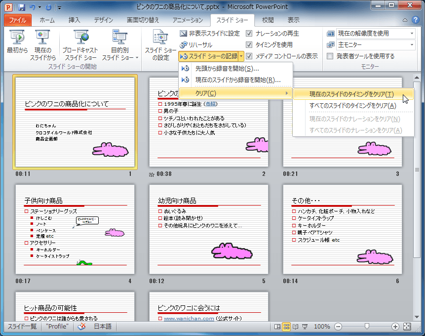Select slide 4 thumbnail 子供向け商品
Image resolution: width=425 pixels, height=336 pixels.
[x=75, y=229]
